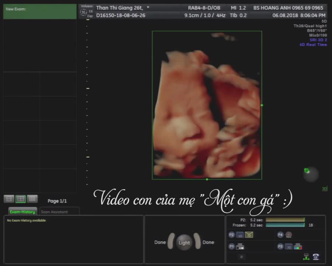Open the green network connection icon
This screenshot has height=266, width=332.
(306, 257)
